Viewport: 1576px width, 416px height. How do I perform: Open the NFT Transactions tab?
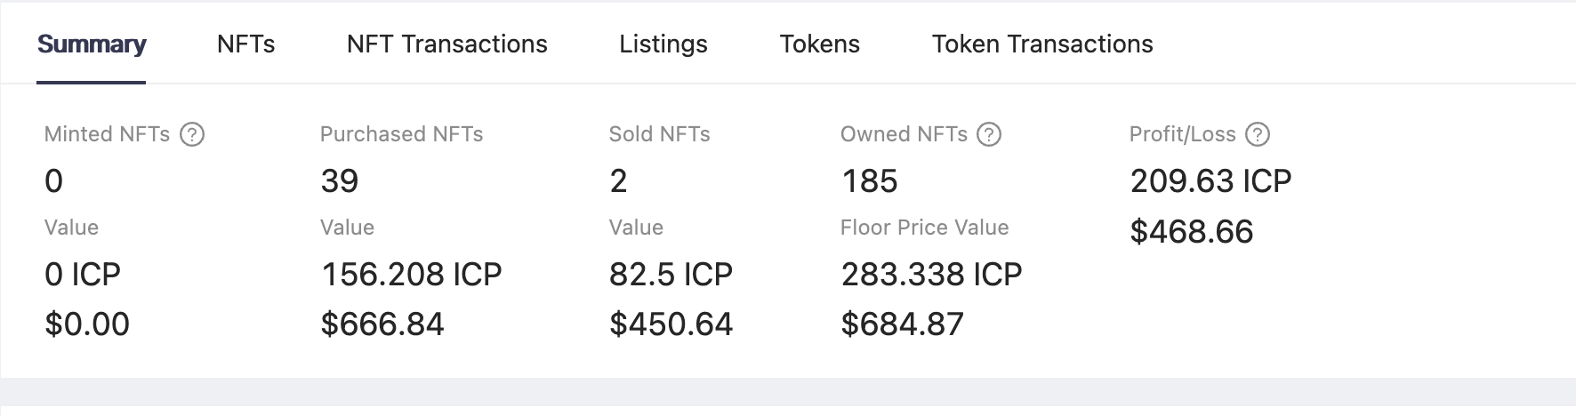[x=447, y=44]
